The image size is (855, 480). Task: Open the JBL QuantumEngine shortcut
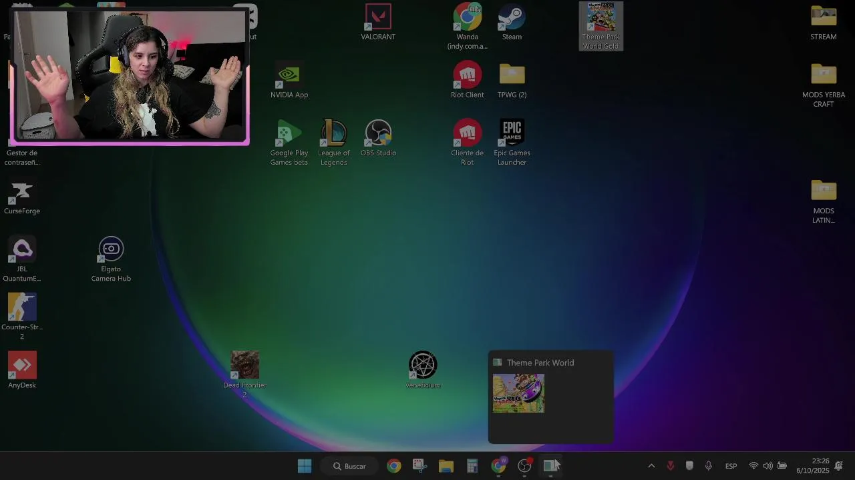point(22,259)
